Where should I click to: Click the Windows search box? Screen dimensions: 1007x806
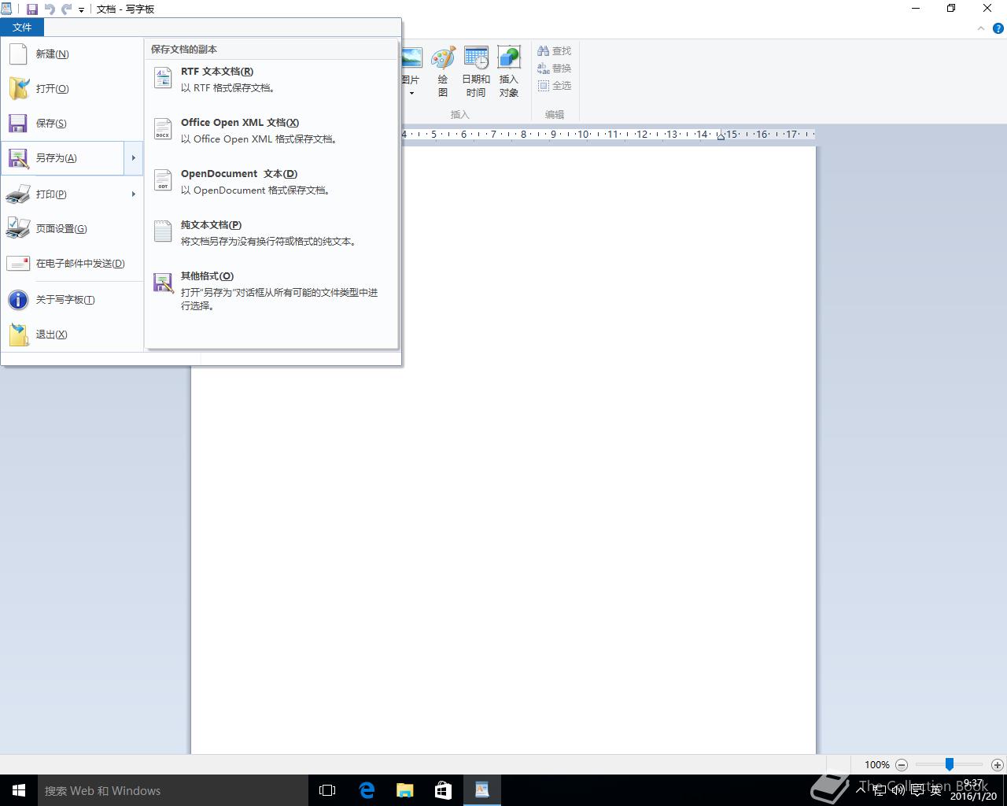point(172,790)
